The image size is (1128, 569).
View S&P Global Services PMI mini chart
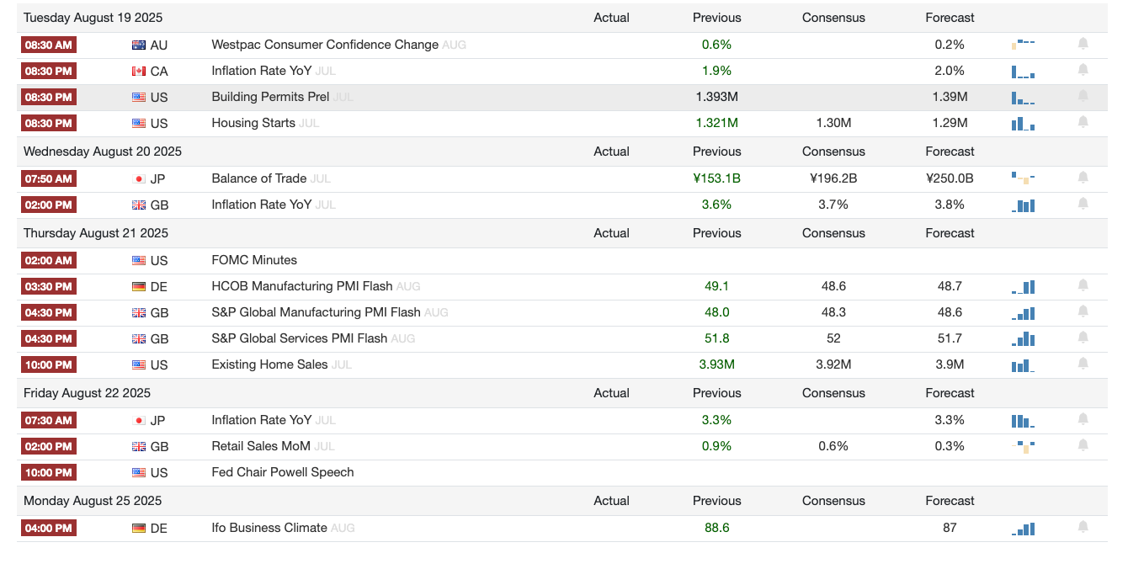[1023, 339]
